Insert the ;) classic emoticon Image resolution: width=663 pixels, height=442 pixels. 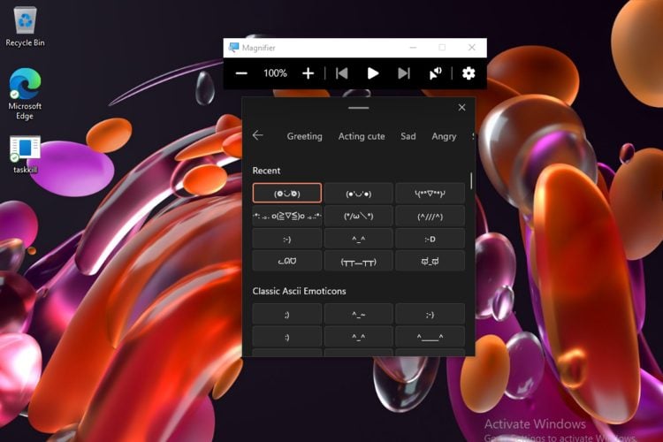click(x=287, y=315)
